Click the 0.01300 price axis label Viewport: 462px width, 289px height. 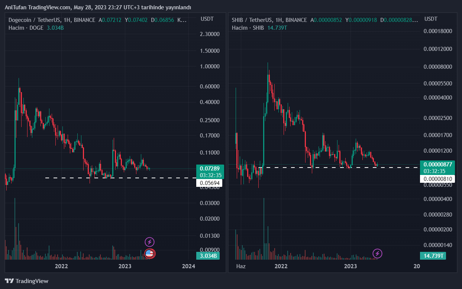(x=210, y=236)
